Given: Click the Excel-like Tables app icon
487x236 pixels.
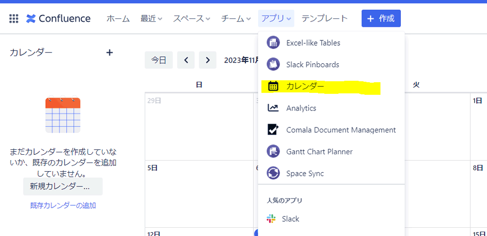Looking at the screenshot, I should [x=273, y=42].
